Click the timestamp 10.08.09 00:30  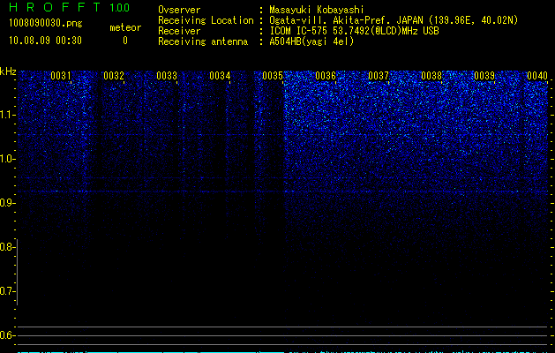(45, 41)
